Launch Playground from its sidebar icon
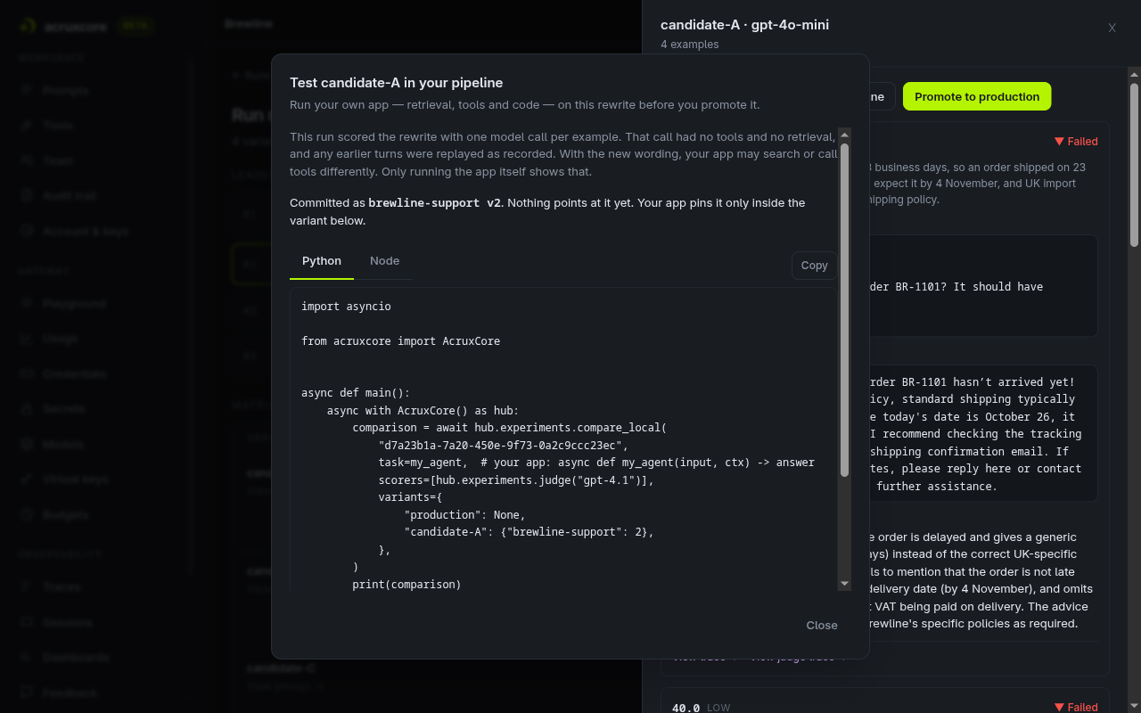This screenshot has width=1141, height=713. (27, 304)
